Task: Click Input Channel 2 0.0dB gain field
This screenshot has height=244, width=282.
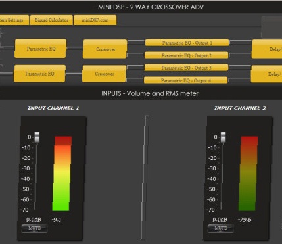Action: pos(220,220)
